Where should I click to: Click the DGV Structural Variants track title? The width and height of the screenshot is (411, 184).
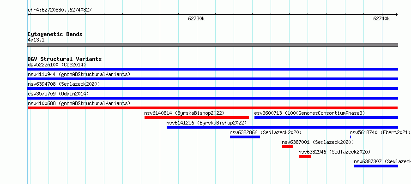pos(65,59)
